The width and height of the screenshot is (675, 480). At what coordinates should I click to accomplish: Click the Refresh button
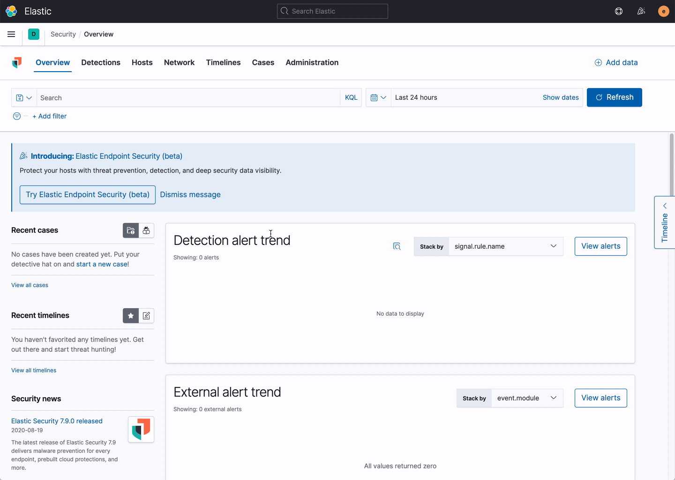(x=614, y=97)
